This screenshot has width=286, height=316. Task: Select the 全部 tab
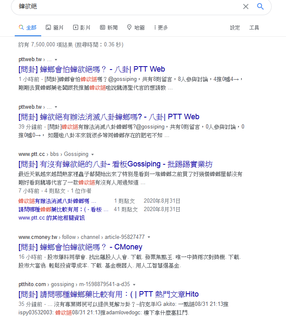(x=28, y=28)
